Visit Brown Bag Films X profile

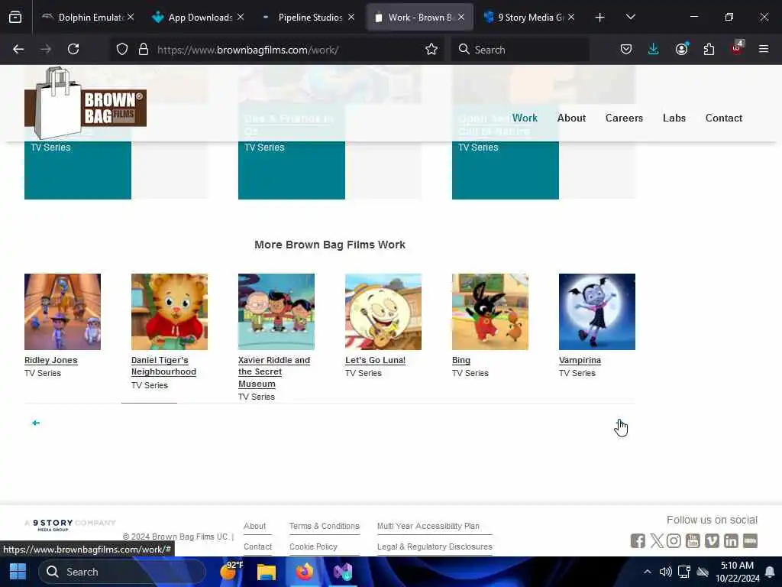pyautogui.click(x=656, y=540)
